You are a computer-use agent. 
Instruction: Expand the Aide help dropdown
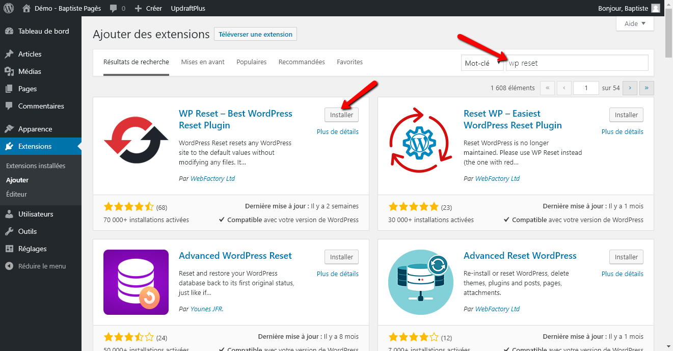coord(635,23)
